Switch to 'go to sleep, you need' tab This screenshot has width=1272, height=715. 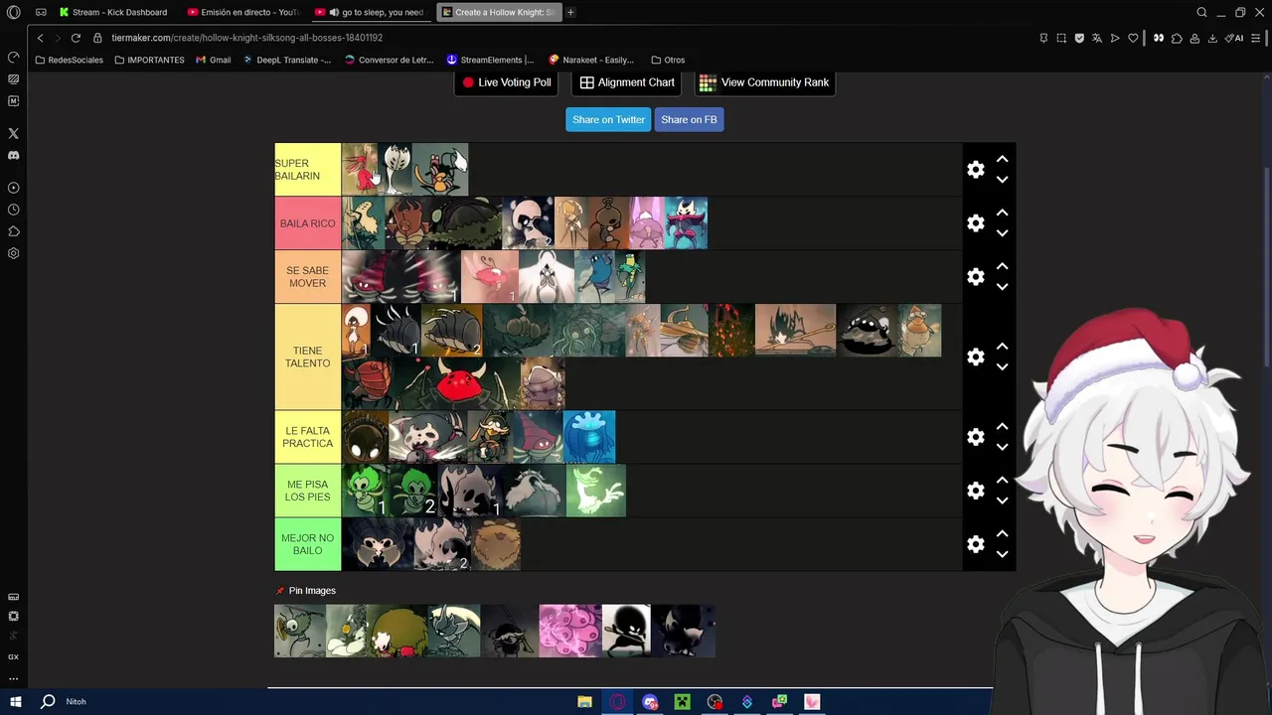coord(372,12)
